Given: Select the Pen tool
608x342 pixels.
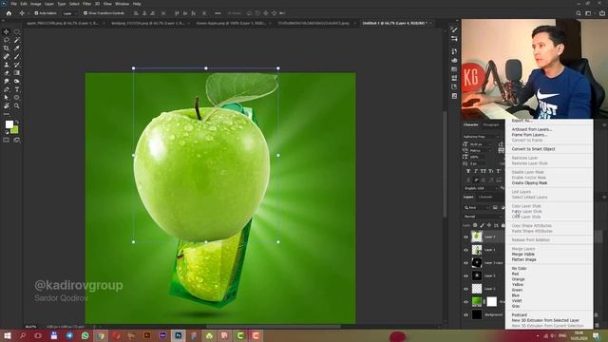Looking at the screenshot, I should [x=7, y=89].
